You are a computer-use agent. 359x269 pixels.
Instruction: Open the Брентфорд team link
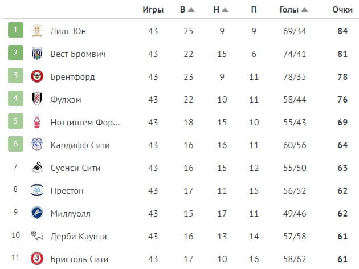point(73,76)
